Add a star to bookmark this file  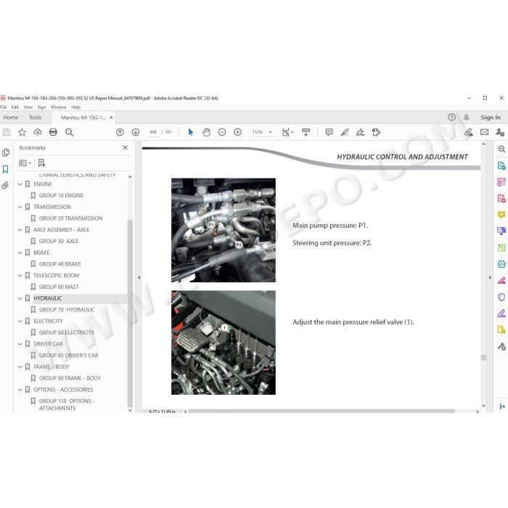pos(22,132)
